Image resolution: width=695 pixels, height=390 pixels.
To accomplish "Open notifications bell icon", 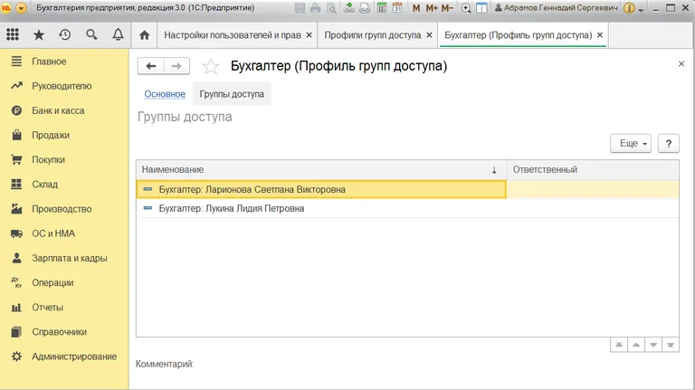I will [x=118, y=35].
